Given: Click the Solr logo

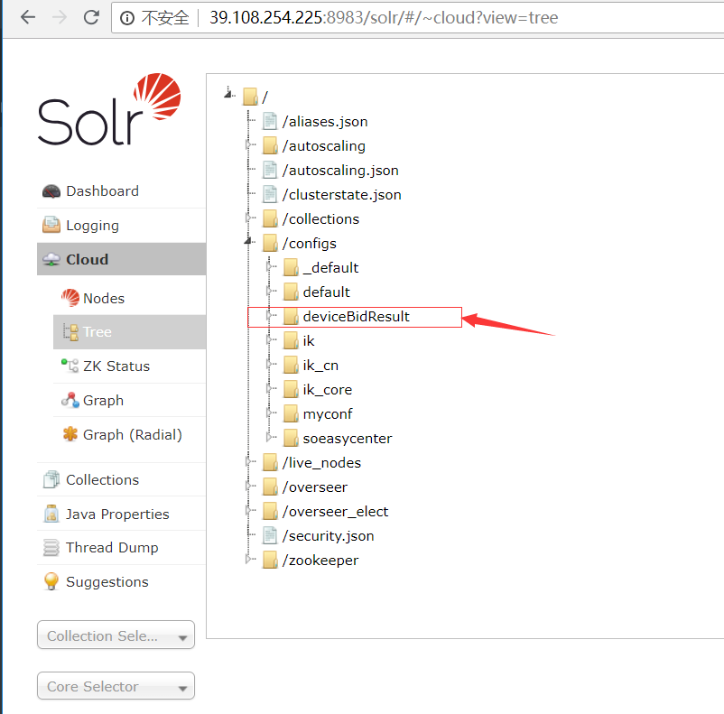Looking at the screenshot, I should (109, 109).
